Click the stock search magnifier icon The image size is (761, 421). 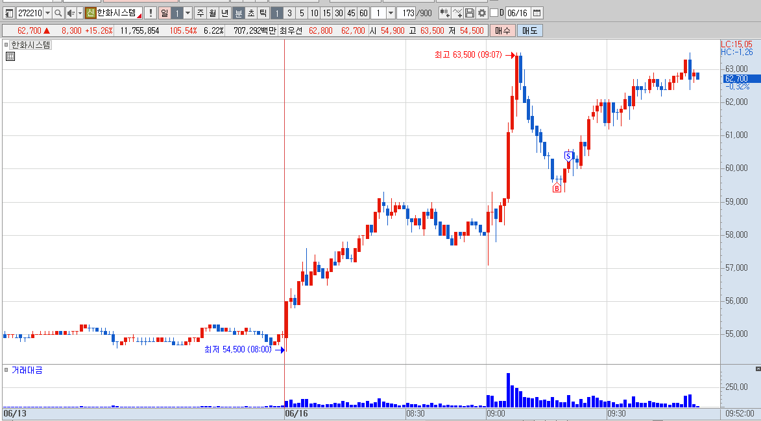(x=58, y=13)
